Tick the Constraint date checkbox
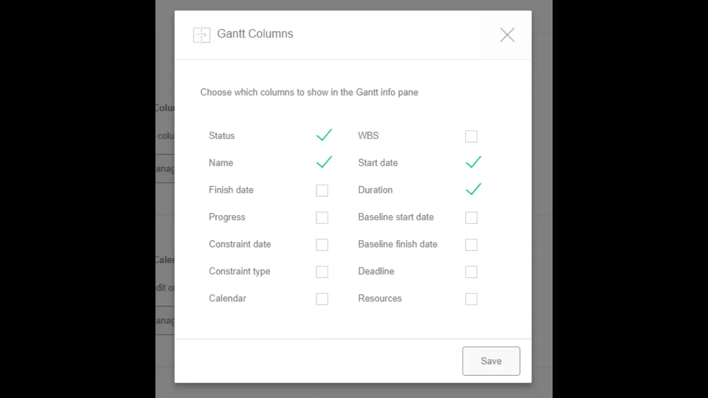Viewport: 708px width, 398px height. [322, 244]
